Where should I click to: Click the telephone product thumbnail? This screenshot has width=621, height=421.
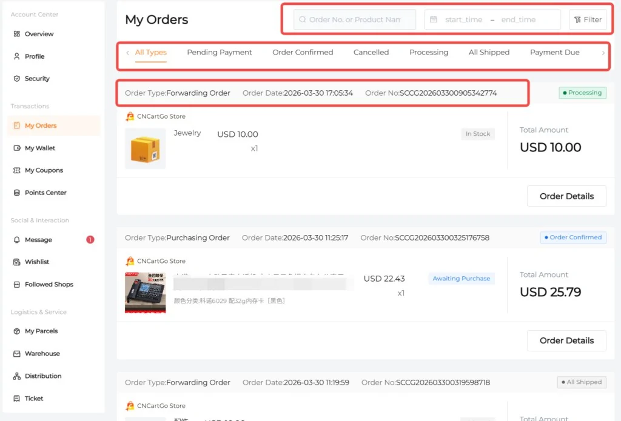click(146, 293)
